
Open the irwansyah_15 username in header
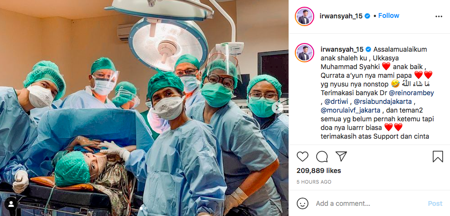click(x=341, y=16)
